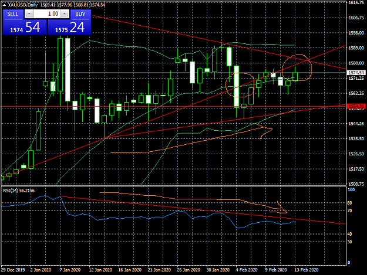Click the 1508.75 price axis label
The image size is (367, 275).
(x=356, y=184)
